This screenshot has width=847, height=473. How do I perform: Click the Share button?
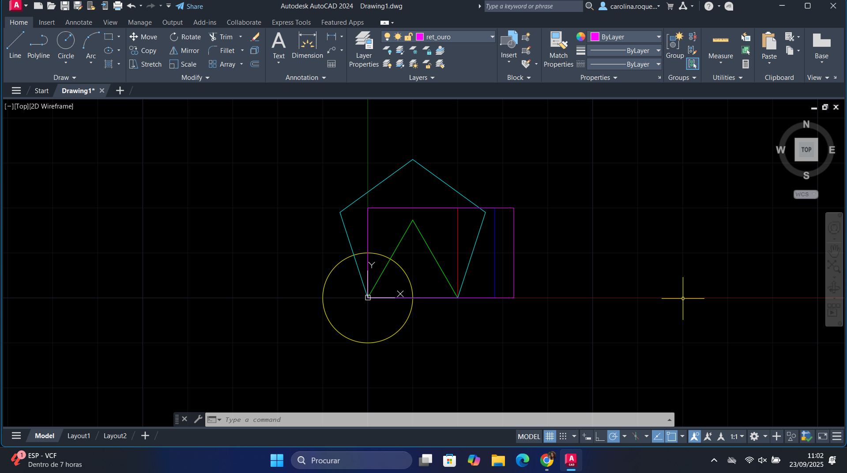click(189, 6)
